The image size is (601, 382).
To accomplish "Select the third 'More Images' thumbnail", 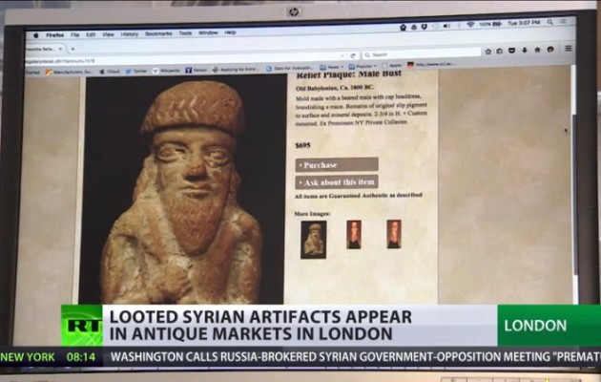I will (394, 234).
